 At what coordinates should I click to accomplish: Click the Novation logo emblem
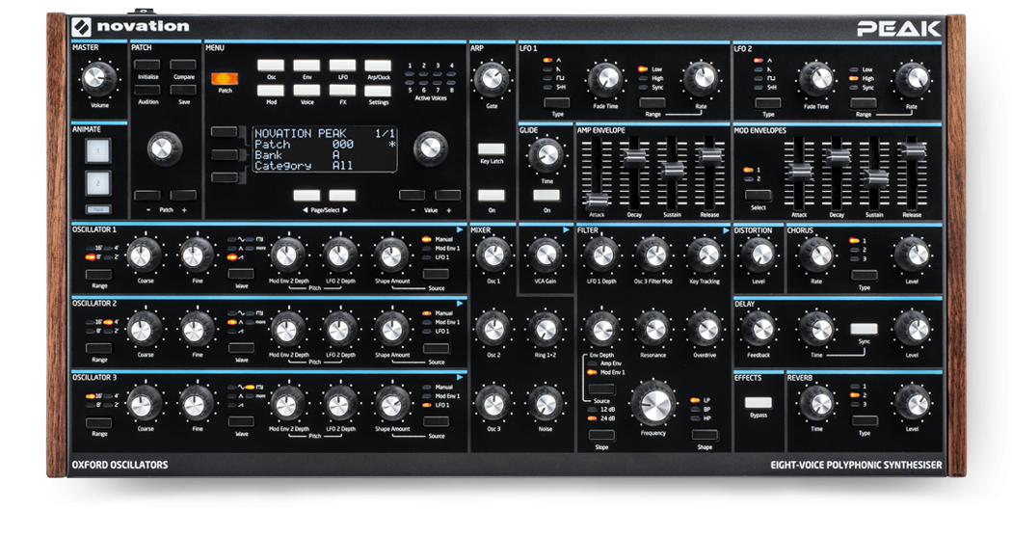(x=81, y=26)
